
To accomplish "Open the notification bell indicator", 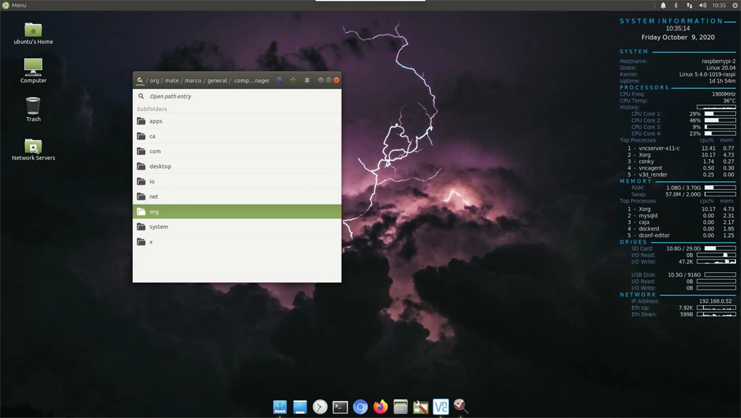I will coord(663,5).
